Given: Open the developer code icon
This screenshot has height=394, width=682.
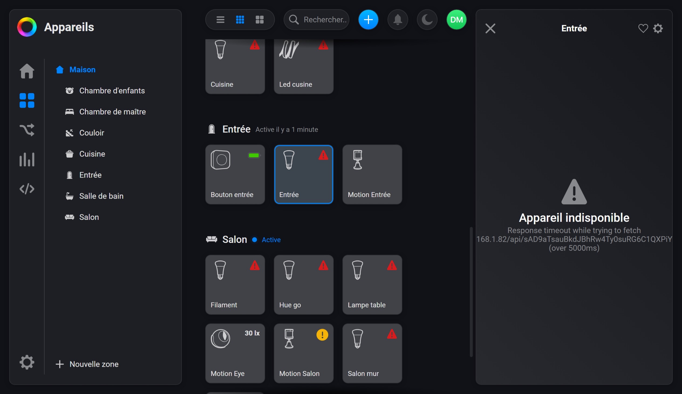Looking at the screenshot, I should [27, 189].
